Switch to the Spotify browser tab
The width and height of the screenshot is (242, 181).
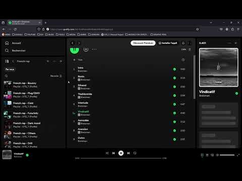pos(25,23)
